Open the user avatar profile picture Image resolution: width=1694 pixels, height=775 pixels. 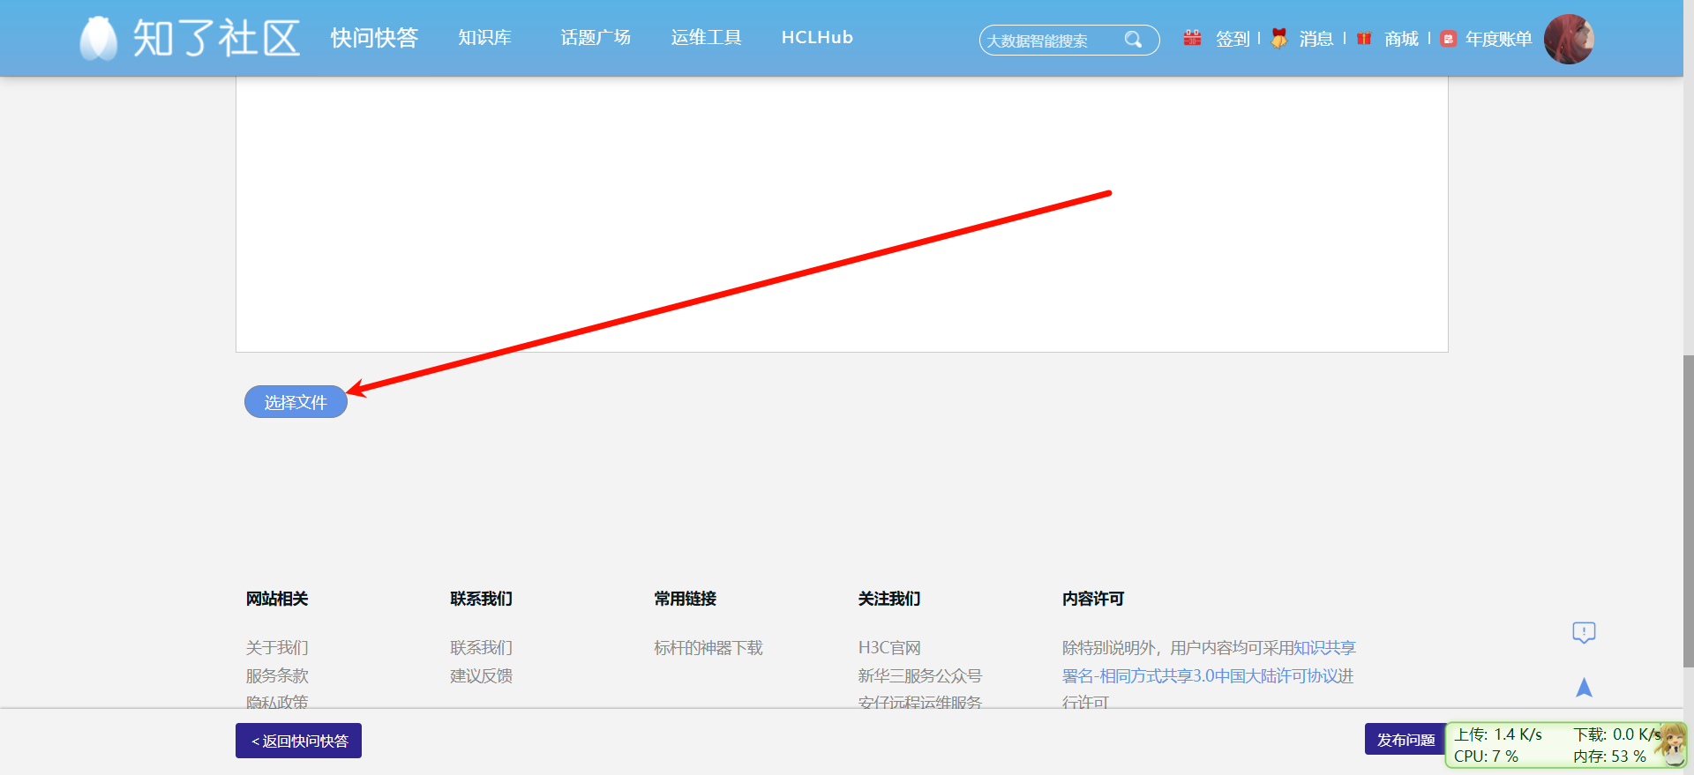coord(1569,39)
